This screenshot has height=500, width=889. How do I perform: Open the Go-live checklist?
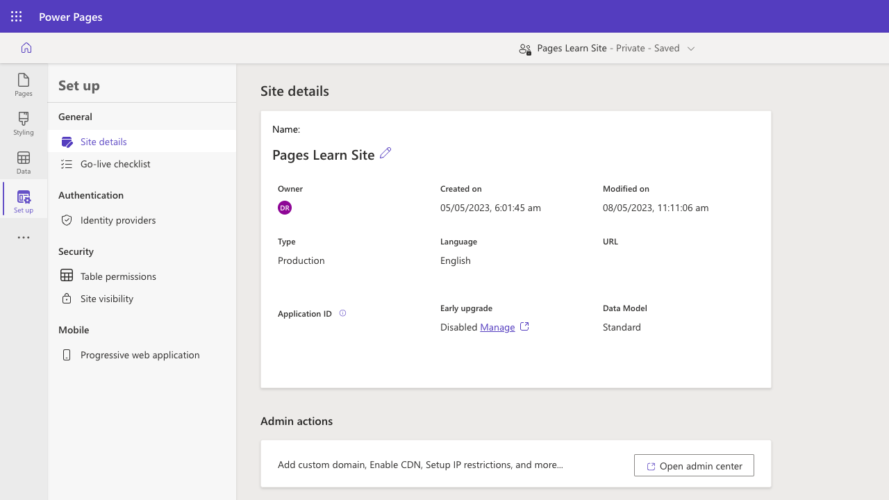pos(115,164)
